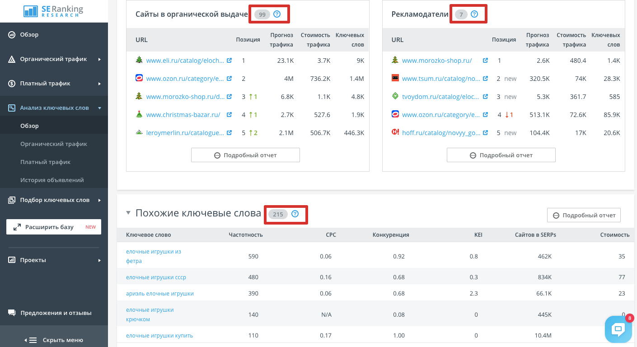The image size is (637, 347).
Task: Expand Платный трафик sidebar arrow
Action: click(x=99, y=84)
